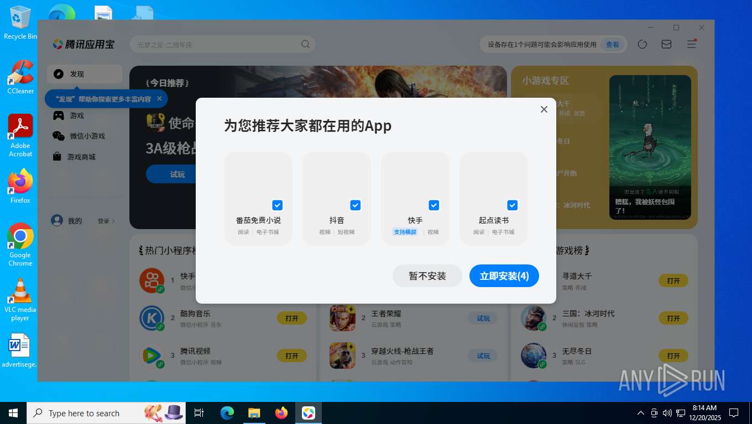752x424 pixels.
Task: Click 查看 device issue button
Action: click(x=613, y=44)
